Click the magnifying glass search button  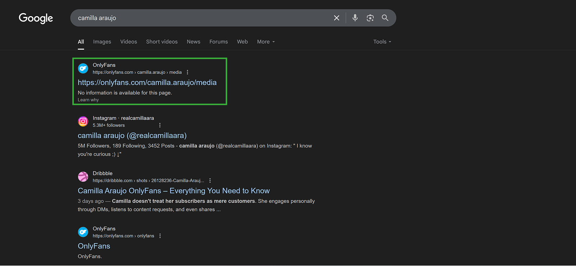(385, 18)
